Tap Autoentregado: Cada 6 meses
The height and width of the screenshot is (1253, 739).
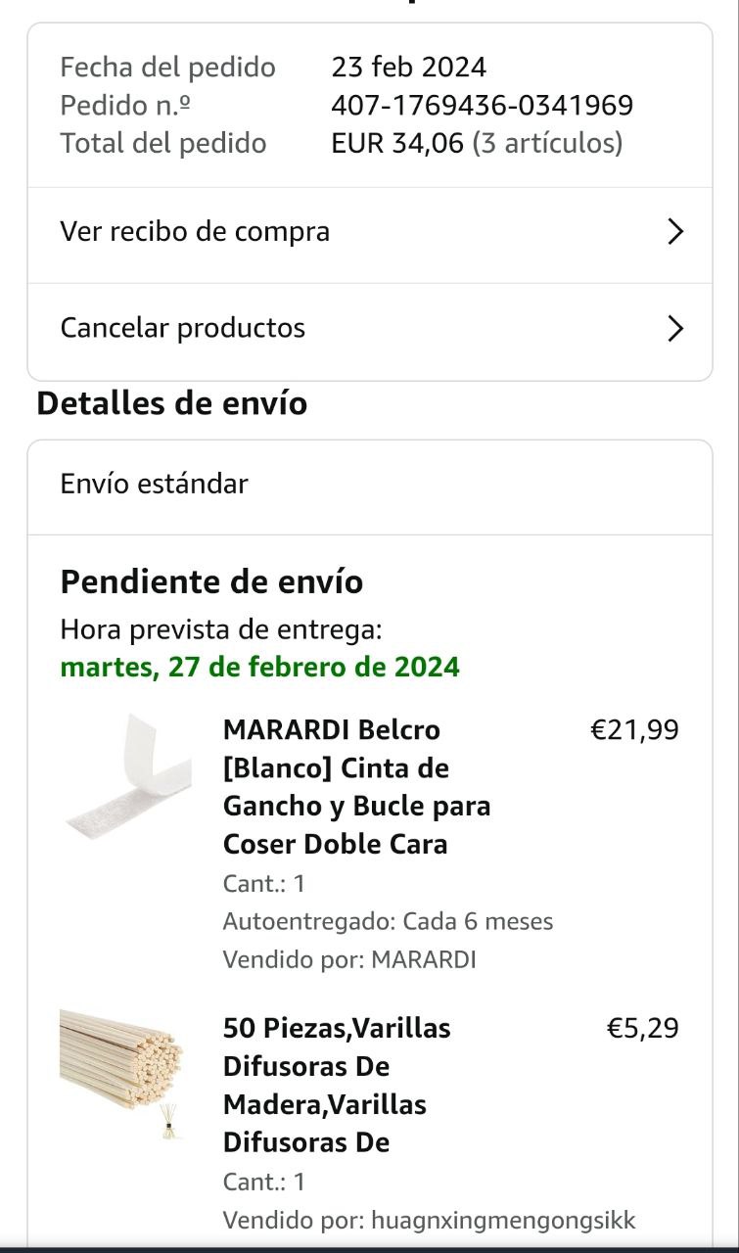(x=388, y=922)
